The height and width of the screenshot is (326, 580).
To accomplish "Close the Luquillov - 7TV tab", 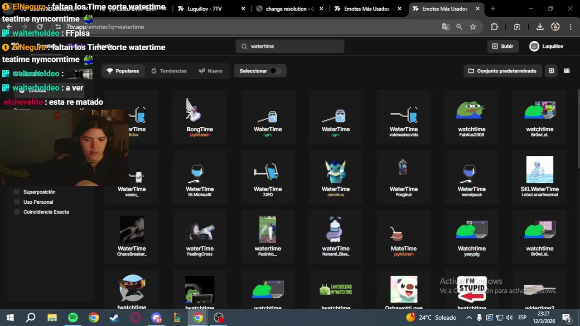I will pyautogui.click(x=243, y=9).
